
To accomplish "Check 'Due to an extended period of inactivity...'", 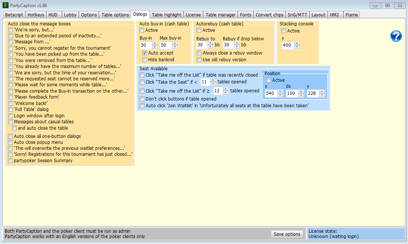I will pyautogui.click(x=11, y=35).
